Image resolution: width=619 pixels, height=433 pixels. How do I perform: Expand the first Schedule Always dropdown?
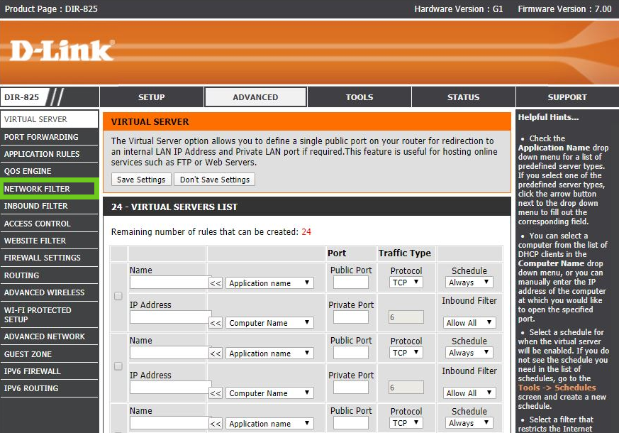[469, 283]
